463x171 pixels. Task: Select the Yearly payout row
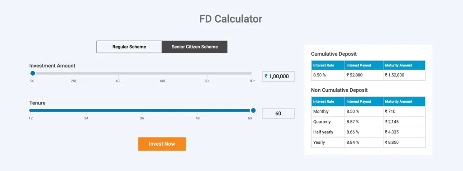coord(368,142)
